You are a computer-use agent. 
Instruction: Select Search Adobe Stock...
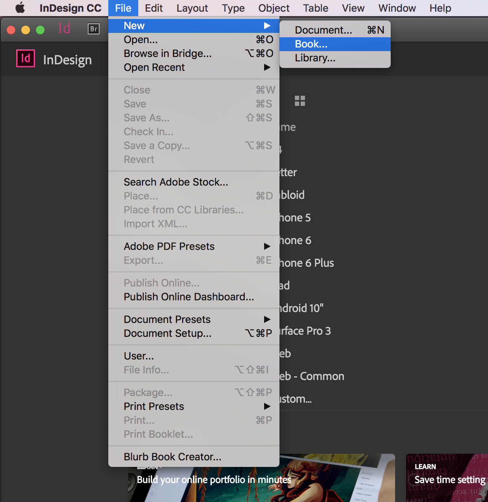pyautogui.click(x=194, y=182)
